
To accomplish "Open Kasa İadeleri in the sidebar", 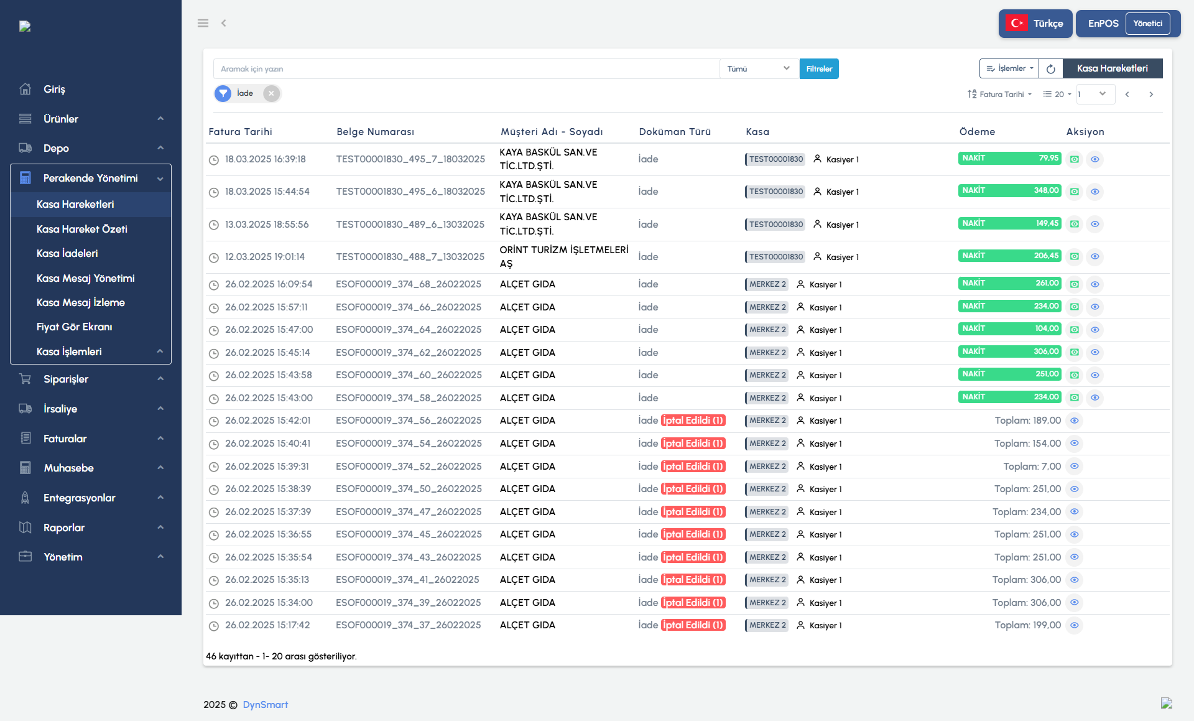I will pos(67,253).
